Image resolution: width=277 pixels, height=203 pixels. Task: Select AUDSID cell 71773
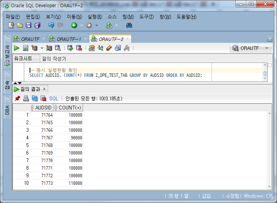pos(42,183)
